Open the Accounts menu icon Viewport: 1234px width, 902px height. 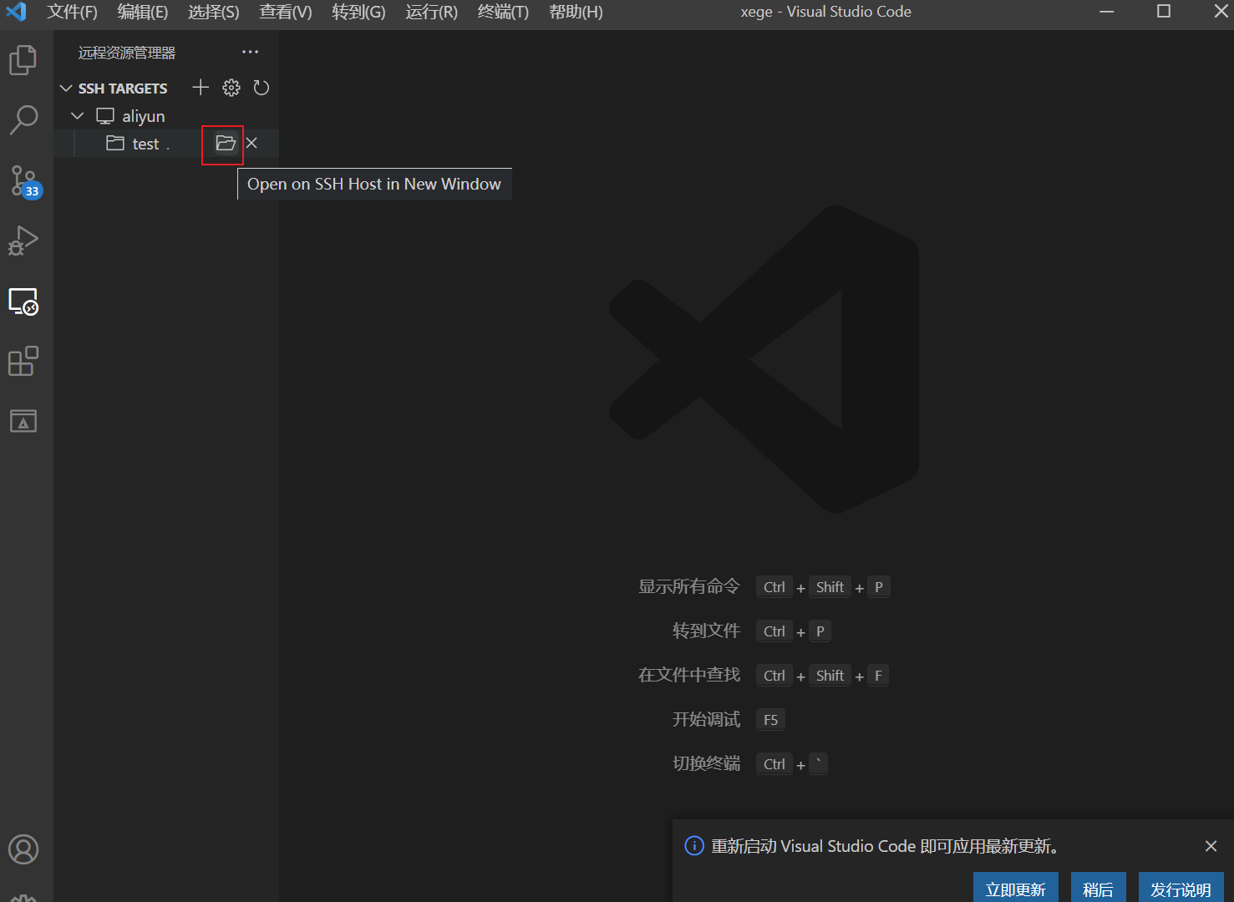(23, 849)
